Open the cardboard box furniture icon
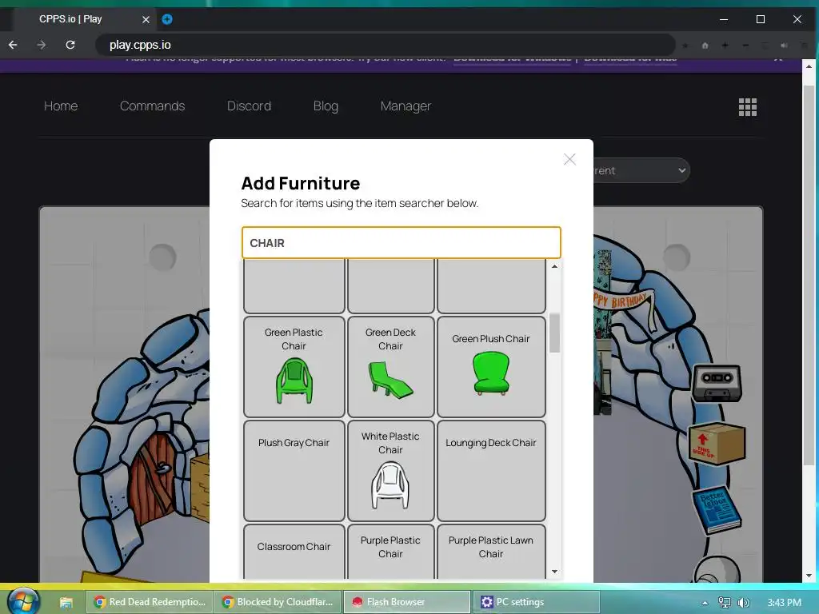Image resolution: width=819 pixels, height=614 pixels. [x=717, y=444]
